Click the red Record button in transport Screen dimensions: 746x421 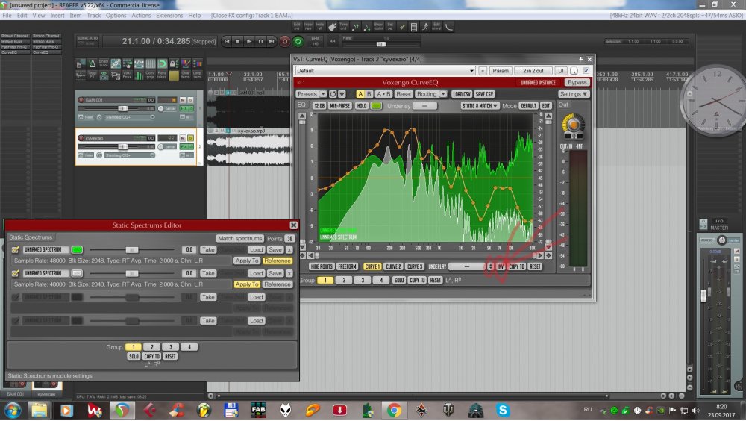tap(284, 42)
